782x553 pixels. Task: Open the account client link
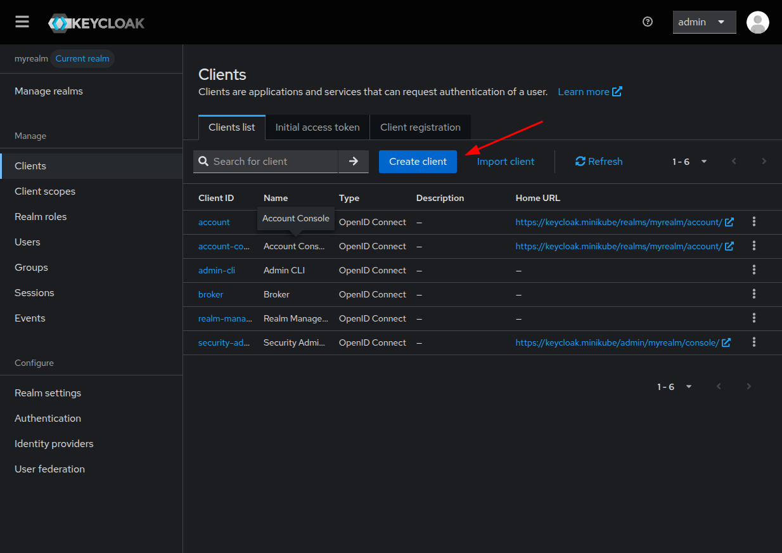214,222
